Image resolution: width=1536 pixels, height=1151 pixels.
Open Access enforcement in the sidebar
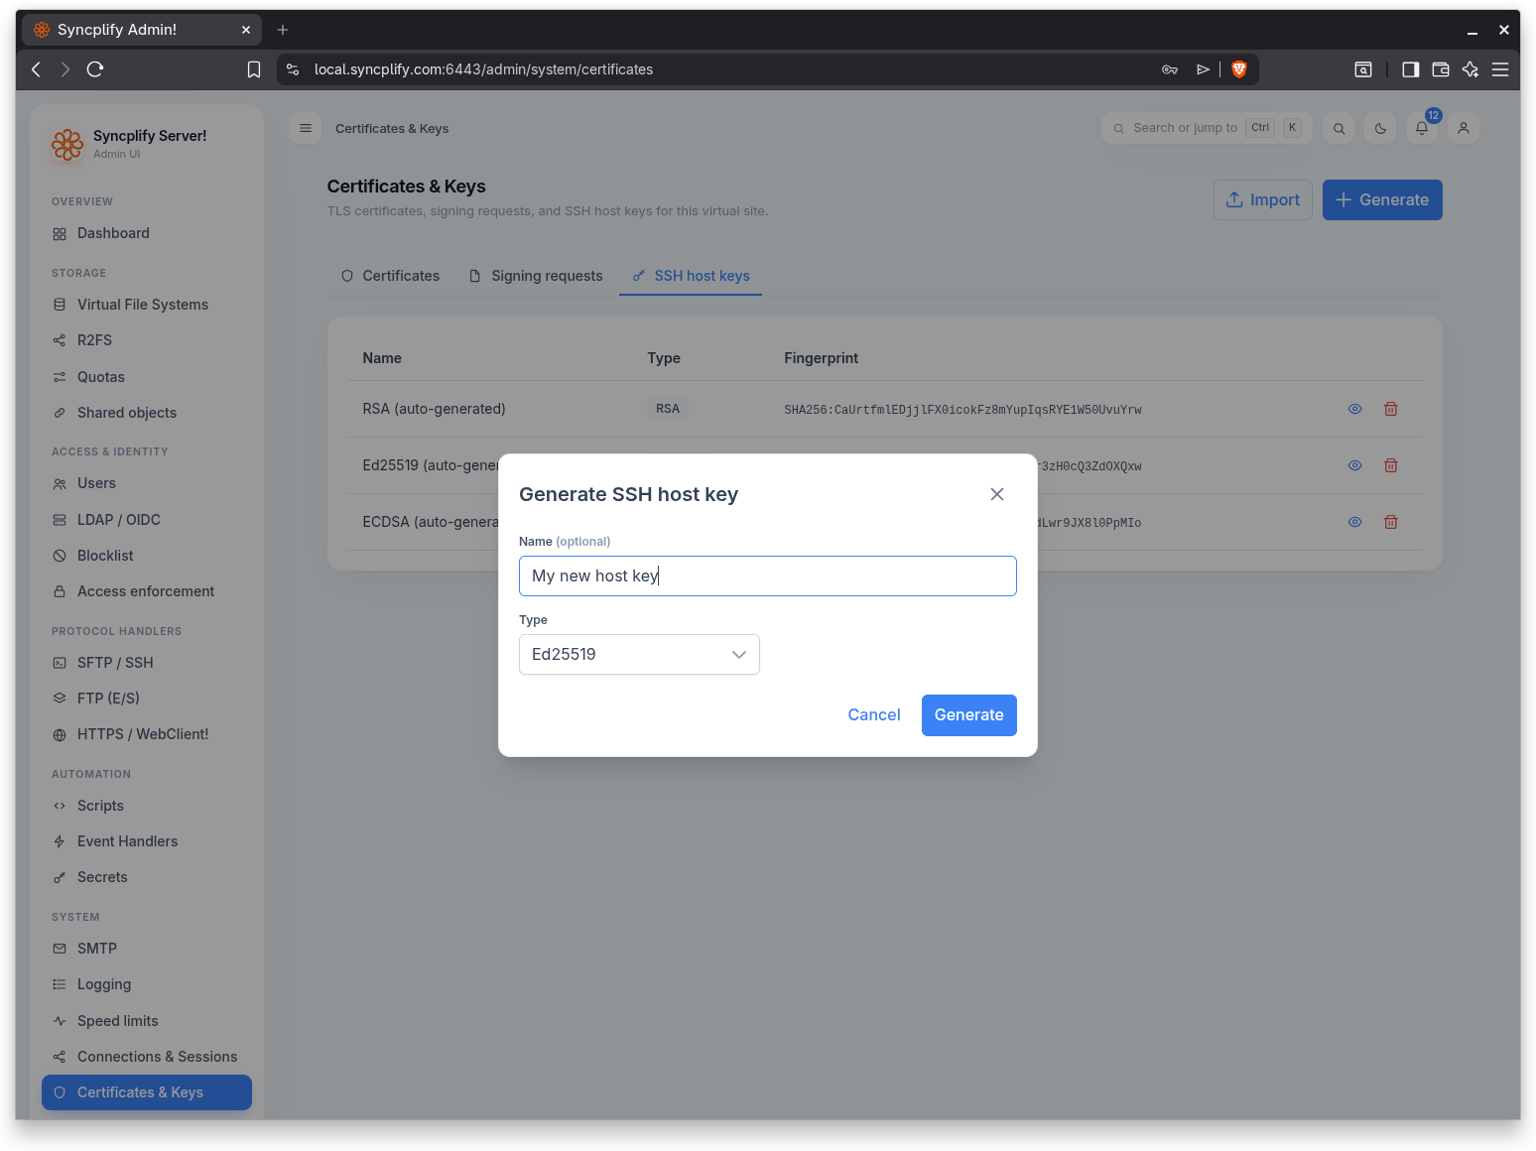pyautogui.click(x=147, y=591)
